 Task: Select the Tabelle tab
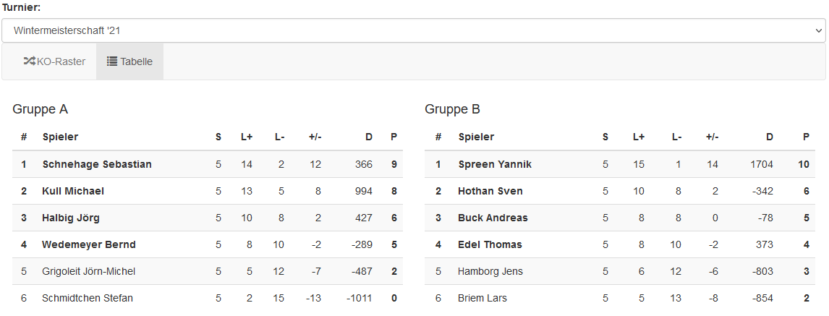click(x=130, y=61)
